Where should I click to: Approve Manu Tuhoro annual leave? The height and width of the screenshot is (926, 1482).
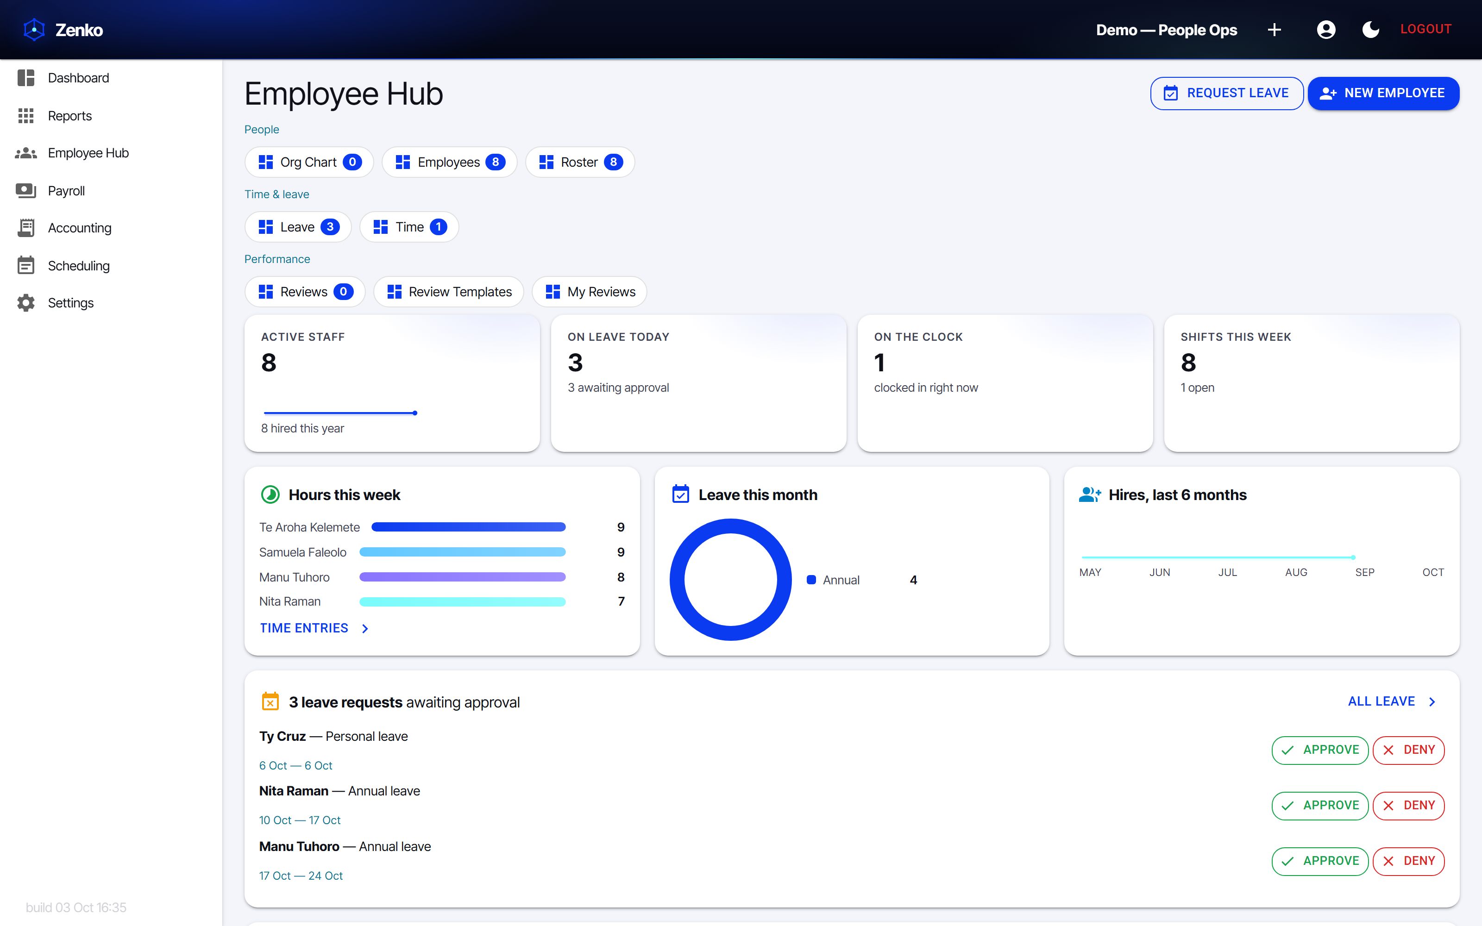tap(1320, 861)
